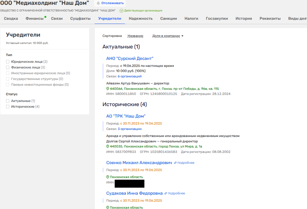Enable the Юридические лица filter checkbox

pos(8,62)
